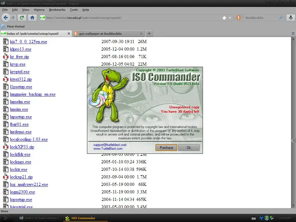Open a new tab with the plus button

(149, 34)
